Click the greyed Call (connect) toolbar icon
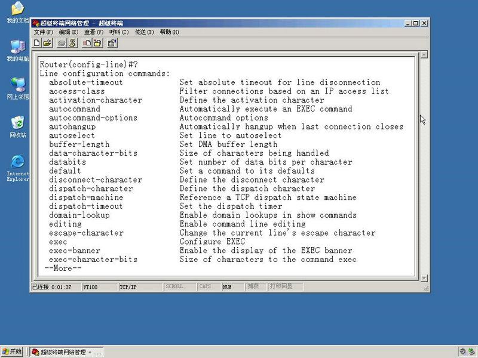The height and width of the screenshot is (358, 478). (x=62, y=43)
